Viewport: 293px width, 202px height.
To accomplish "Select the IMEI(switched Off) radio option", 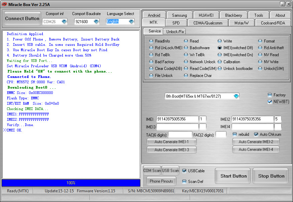I will coord(235,48).
